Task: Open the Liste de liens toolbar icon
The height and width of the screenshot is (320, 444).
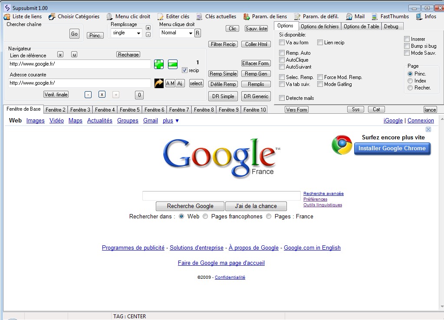Action: coord(7,16)
